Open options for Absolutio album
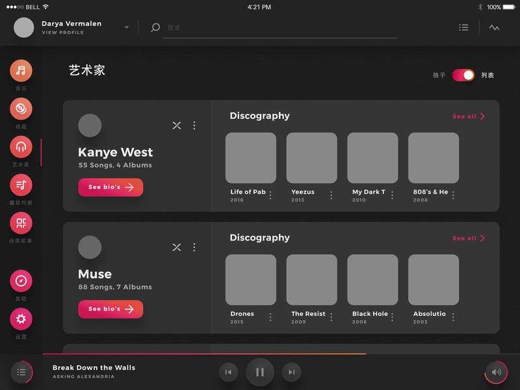This screenshot has height=390, width=520. [453, 317]
